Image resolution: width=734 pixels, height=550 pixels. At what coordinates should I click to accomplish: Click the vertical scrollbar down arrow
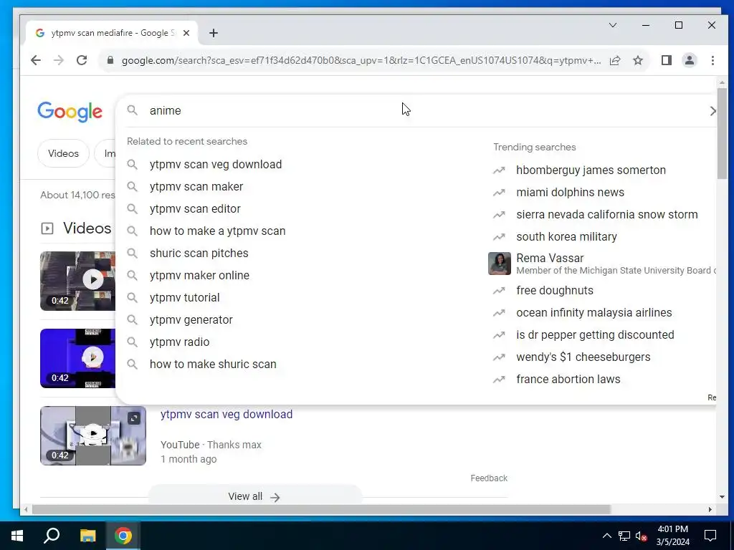click(x=721, y=497)
